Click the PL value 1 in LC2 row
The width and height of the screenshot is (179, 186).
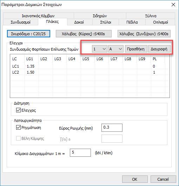pyautogui.click(x=154, y=72)
